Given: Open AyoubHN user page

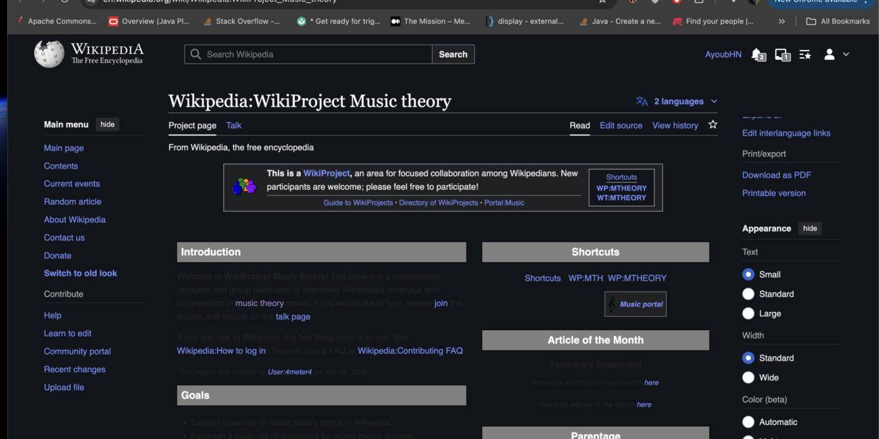Looking at the screenshot, I should coord(723,55).
